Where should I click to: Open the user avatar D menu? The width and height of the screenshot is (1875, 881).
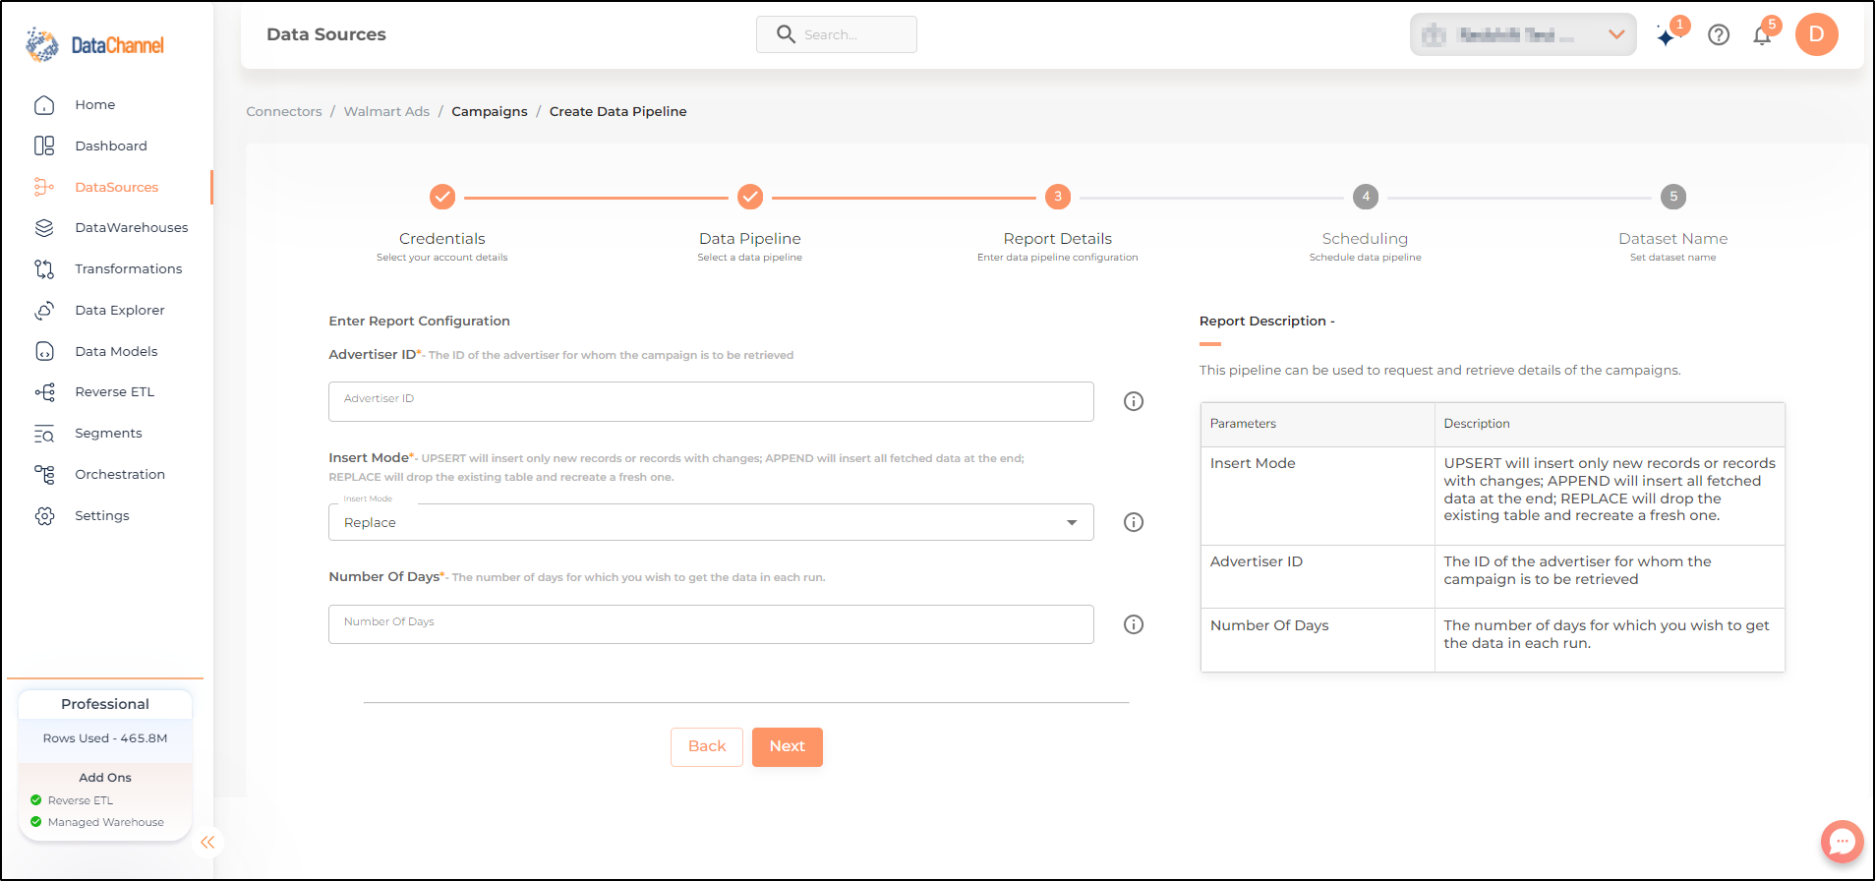point(1816,34)
